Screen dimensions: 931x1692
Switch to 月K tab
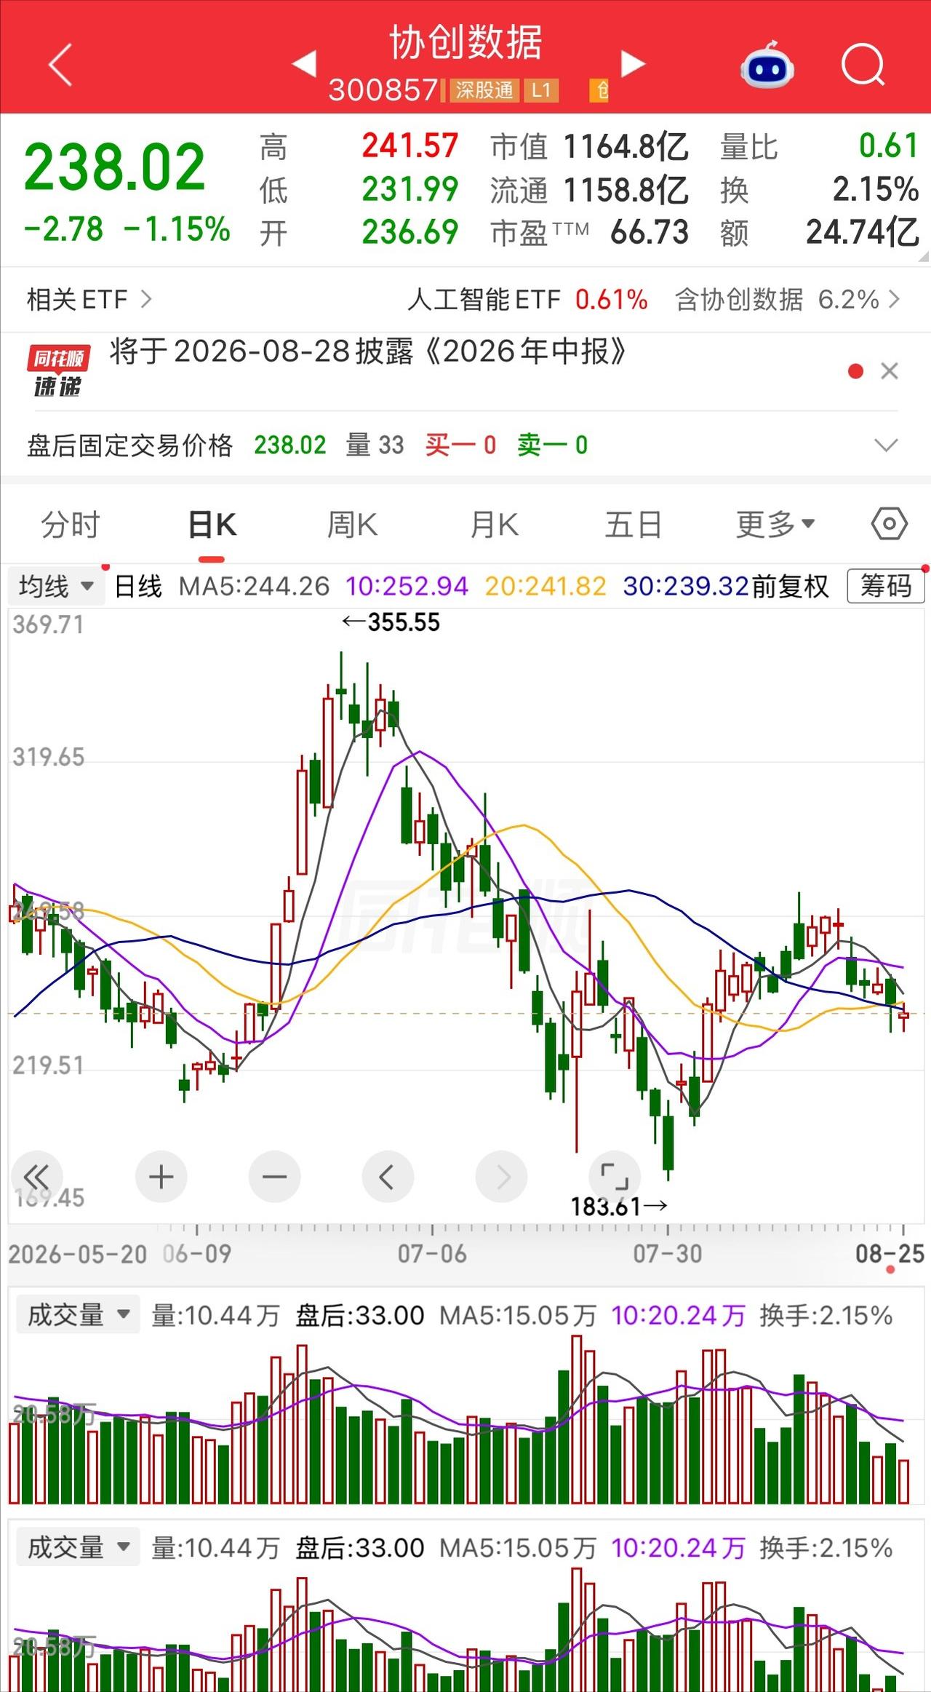(x=494, y=524)
